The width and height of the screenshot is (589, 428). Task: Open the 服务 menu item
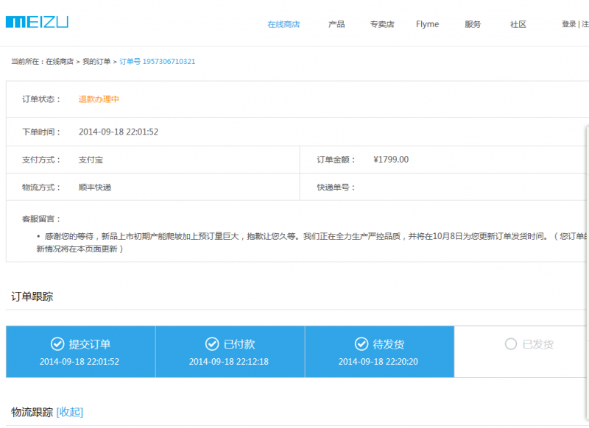(473, 24)
